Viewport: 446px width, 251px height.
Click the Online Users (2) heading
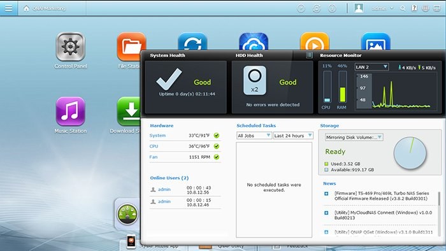click(169, 178)
